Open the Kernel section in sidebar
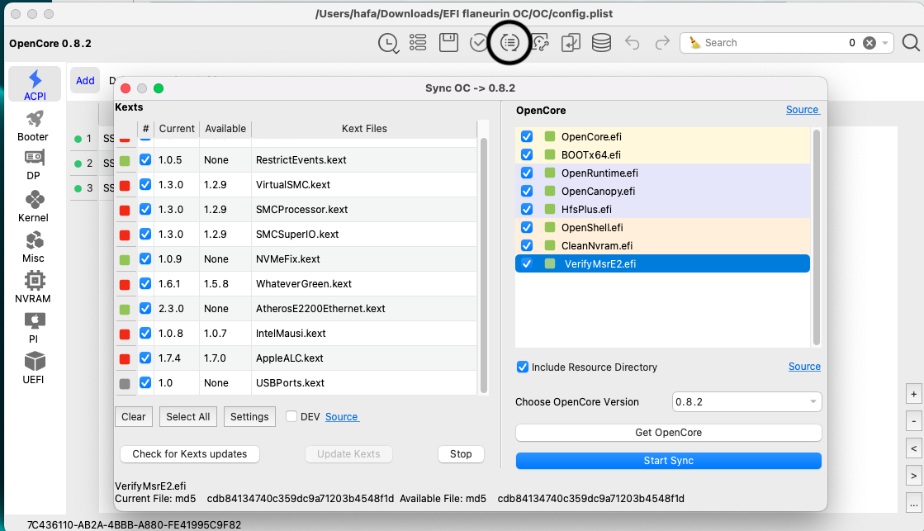Screen dimensions: 924x531 (34, 205)
